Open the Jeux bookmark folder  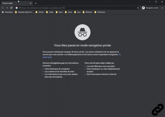[77, 12]
